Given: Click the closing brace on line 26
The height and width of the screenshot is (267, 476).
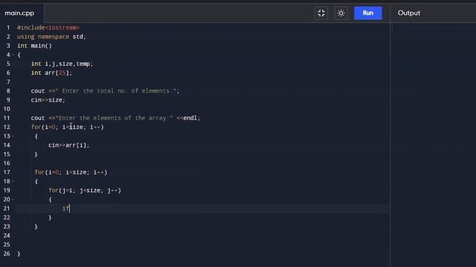Looking at the screenshot, I should (19, 254).
